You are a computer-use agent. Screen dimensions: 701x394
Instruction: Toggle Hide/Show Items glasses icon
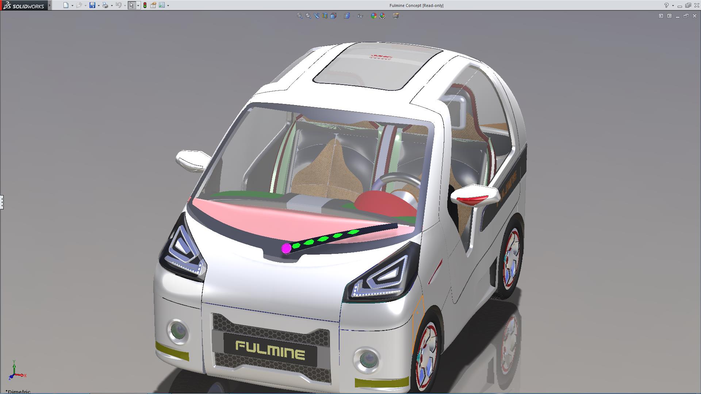pyautogui.click(x=360, y=16)
